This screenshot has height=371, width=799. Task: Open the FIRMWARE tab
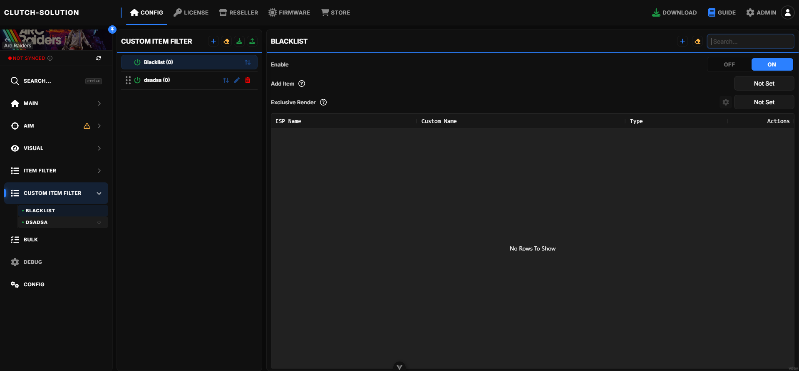(x=289, y=12)
